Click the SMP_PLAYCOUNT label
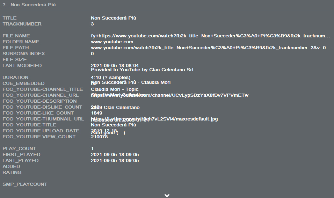334x198 pixels. 25,184
